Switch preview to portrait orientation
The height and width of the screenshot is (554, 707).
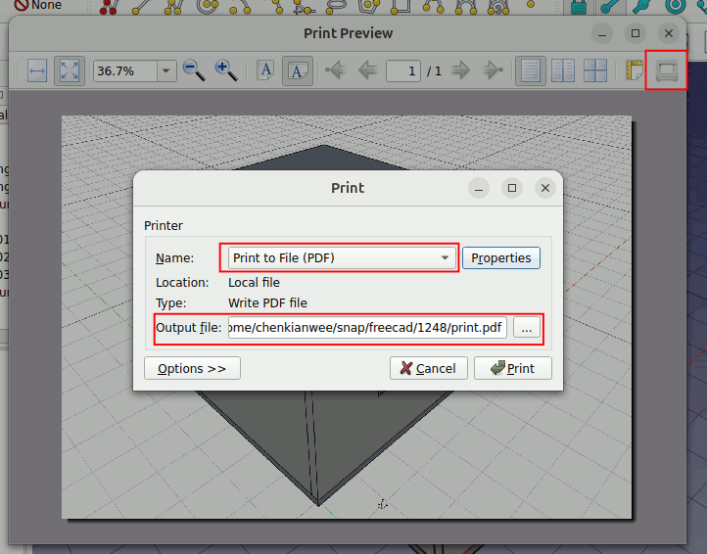[x=265, y=70]
